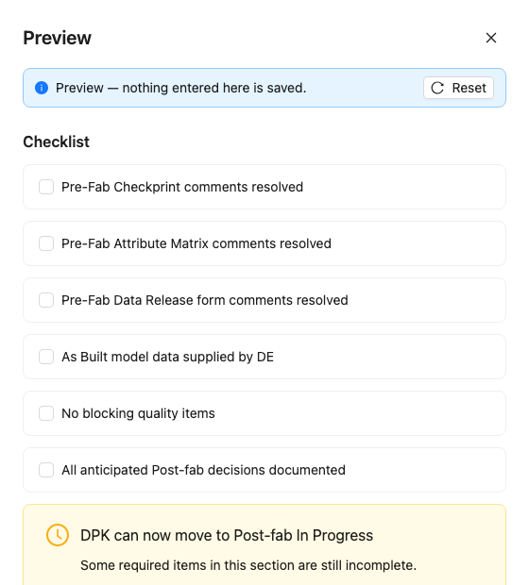
Task: Click 'DPK can now move to Post-fab' title
Action: point(227,535)
